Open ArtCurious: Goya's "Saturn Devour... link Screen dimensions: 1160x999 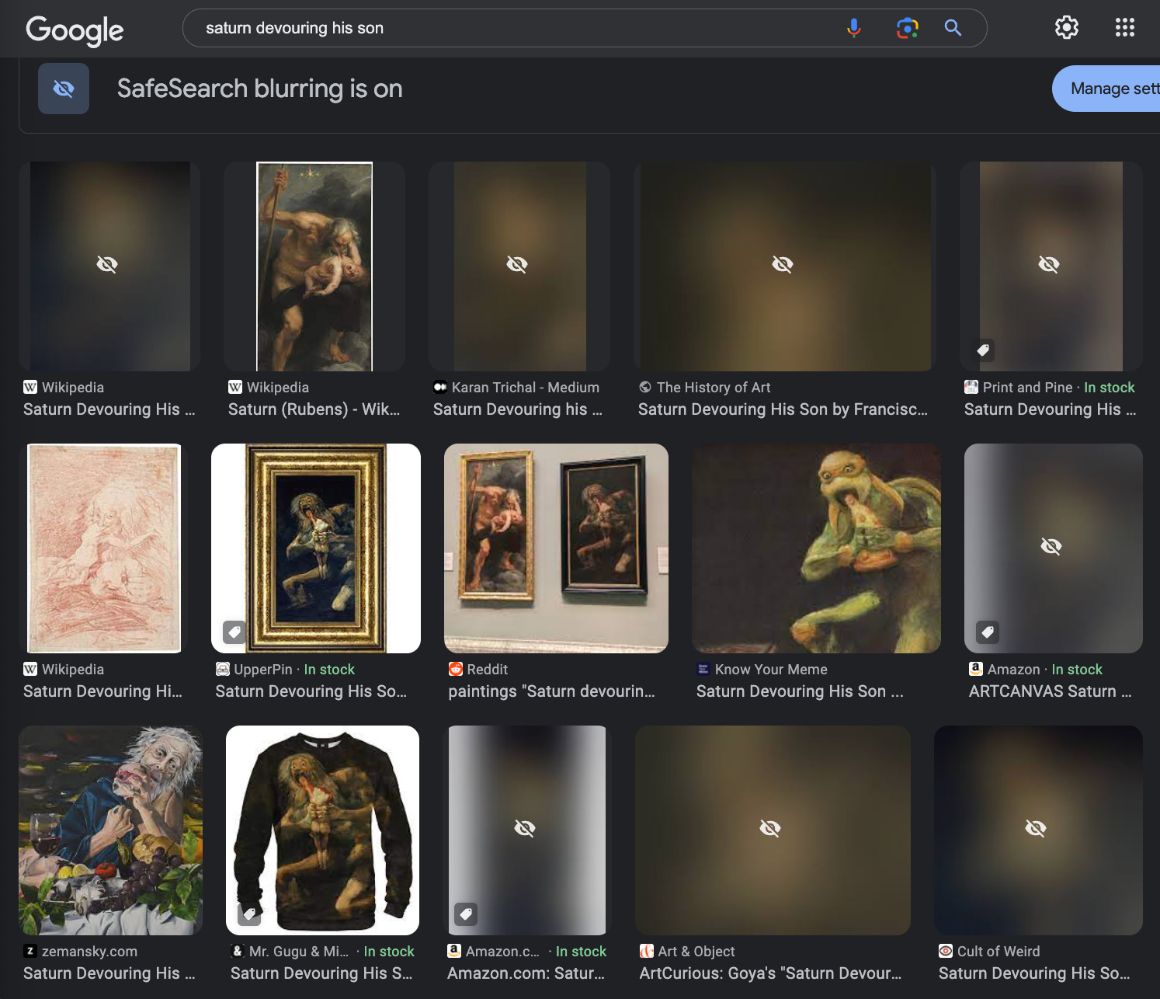(x=771, y=973)
